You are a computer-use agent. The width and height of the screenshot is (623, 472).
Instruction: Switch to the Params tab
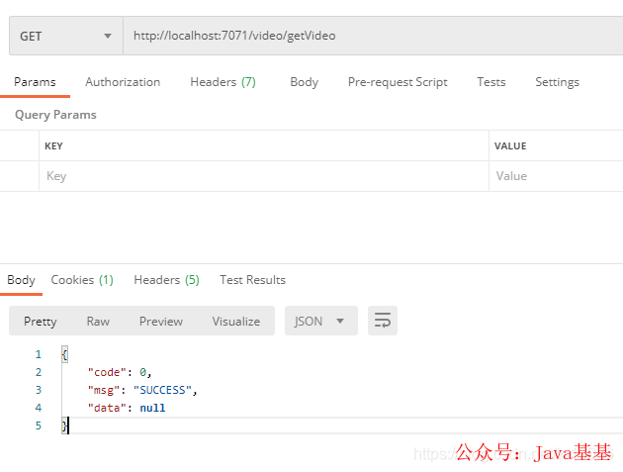(x=35, y=82)
